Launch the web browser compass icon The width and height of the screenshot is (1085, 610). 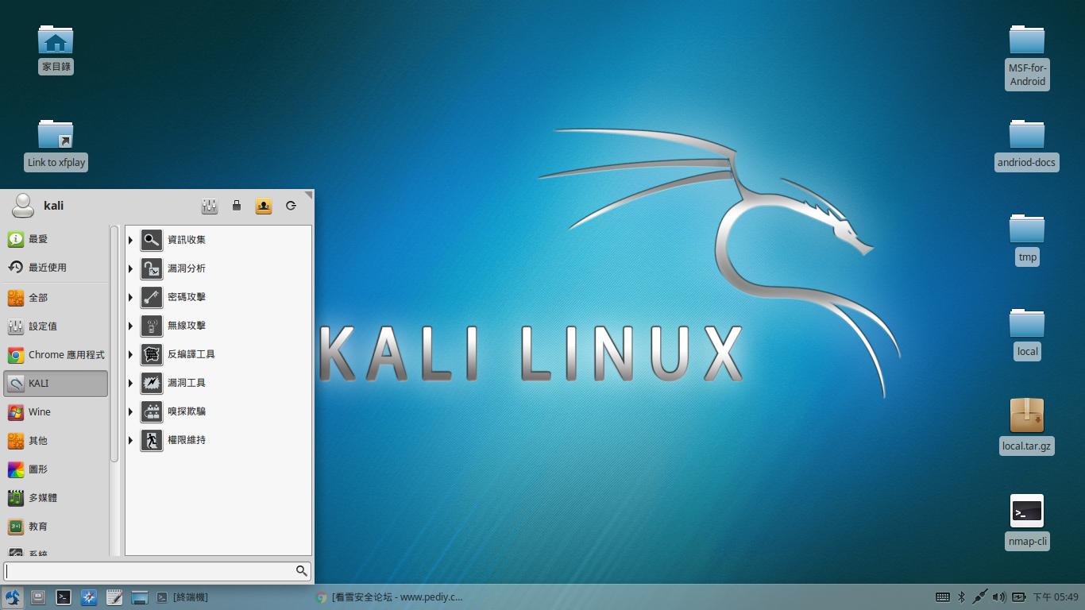(x=89, y=597)
